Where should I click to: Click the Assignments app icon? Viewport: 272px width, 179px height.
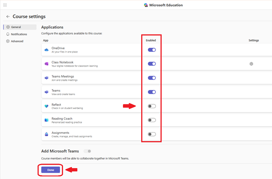[46, 134]
